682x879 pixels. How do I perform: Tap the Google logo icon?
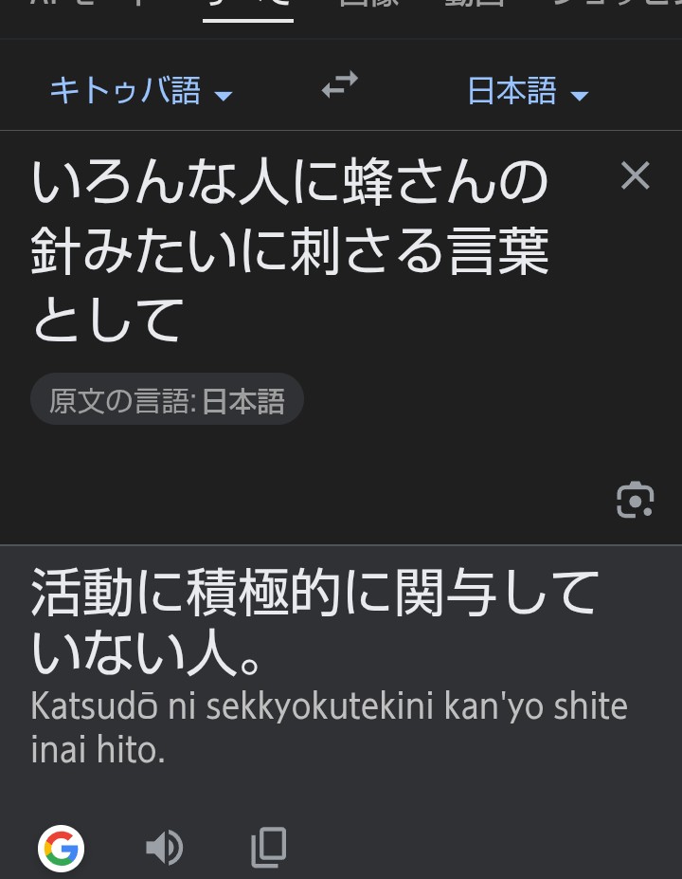tap(61, 848)
